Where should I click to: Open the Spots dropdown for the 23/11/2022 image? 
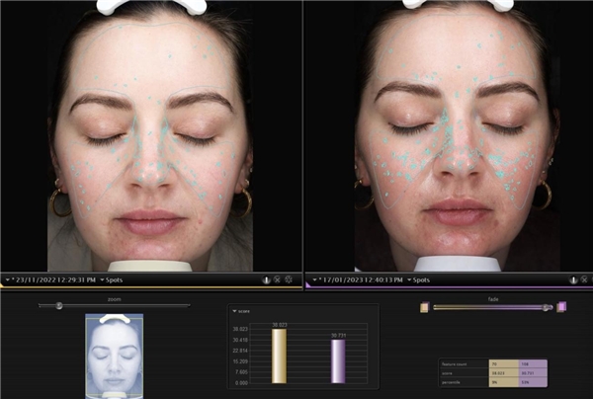(x=111, y=279)
